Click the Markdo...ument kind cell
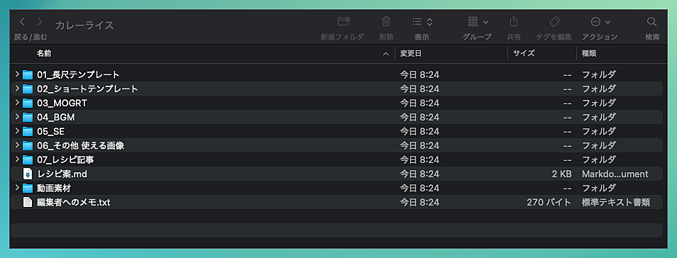This screenshot has height=258, width=677. click(x=615, y=174)
